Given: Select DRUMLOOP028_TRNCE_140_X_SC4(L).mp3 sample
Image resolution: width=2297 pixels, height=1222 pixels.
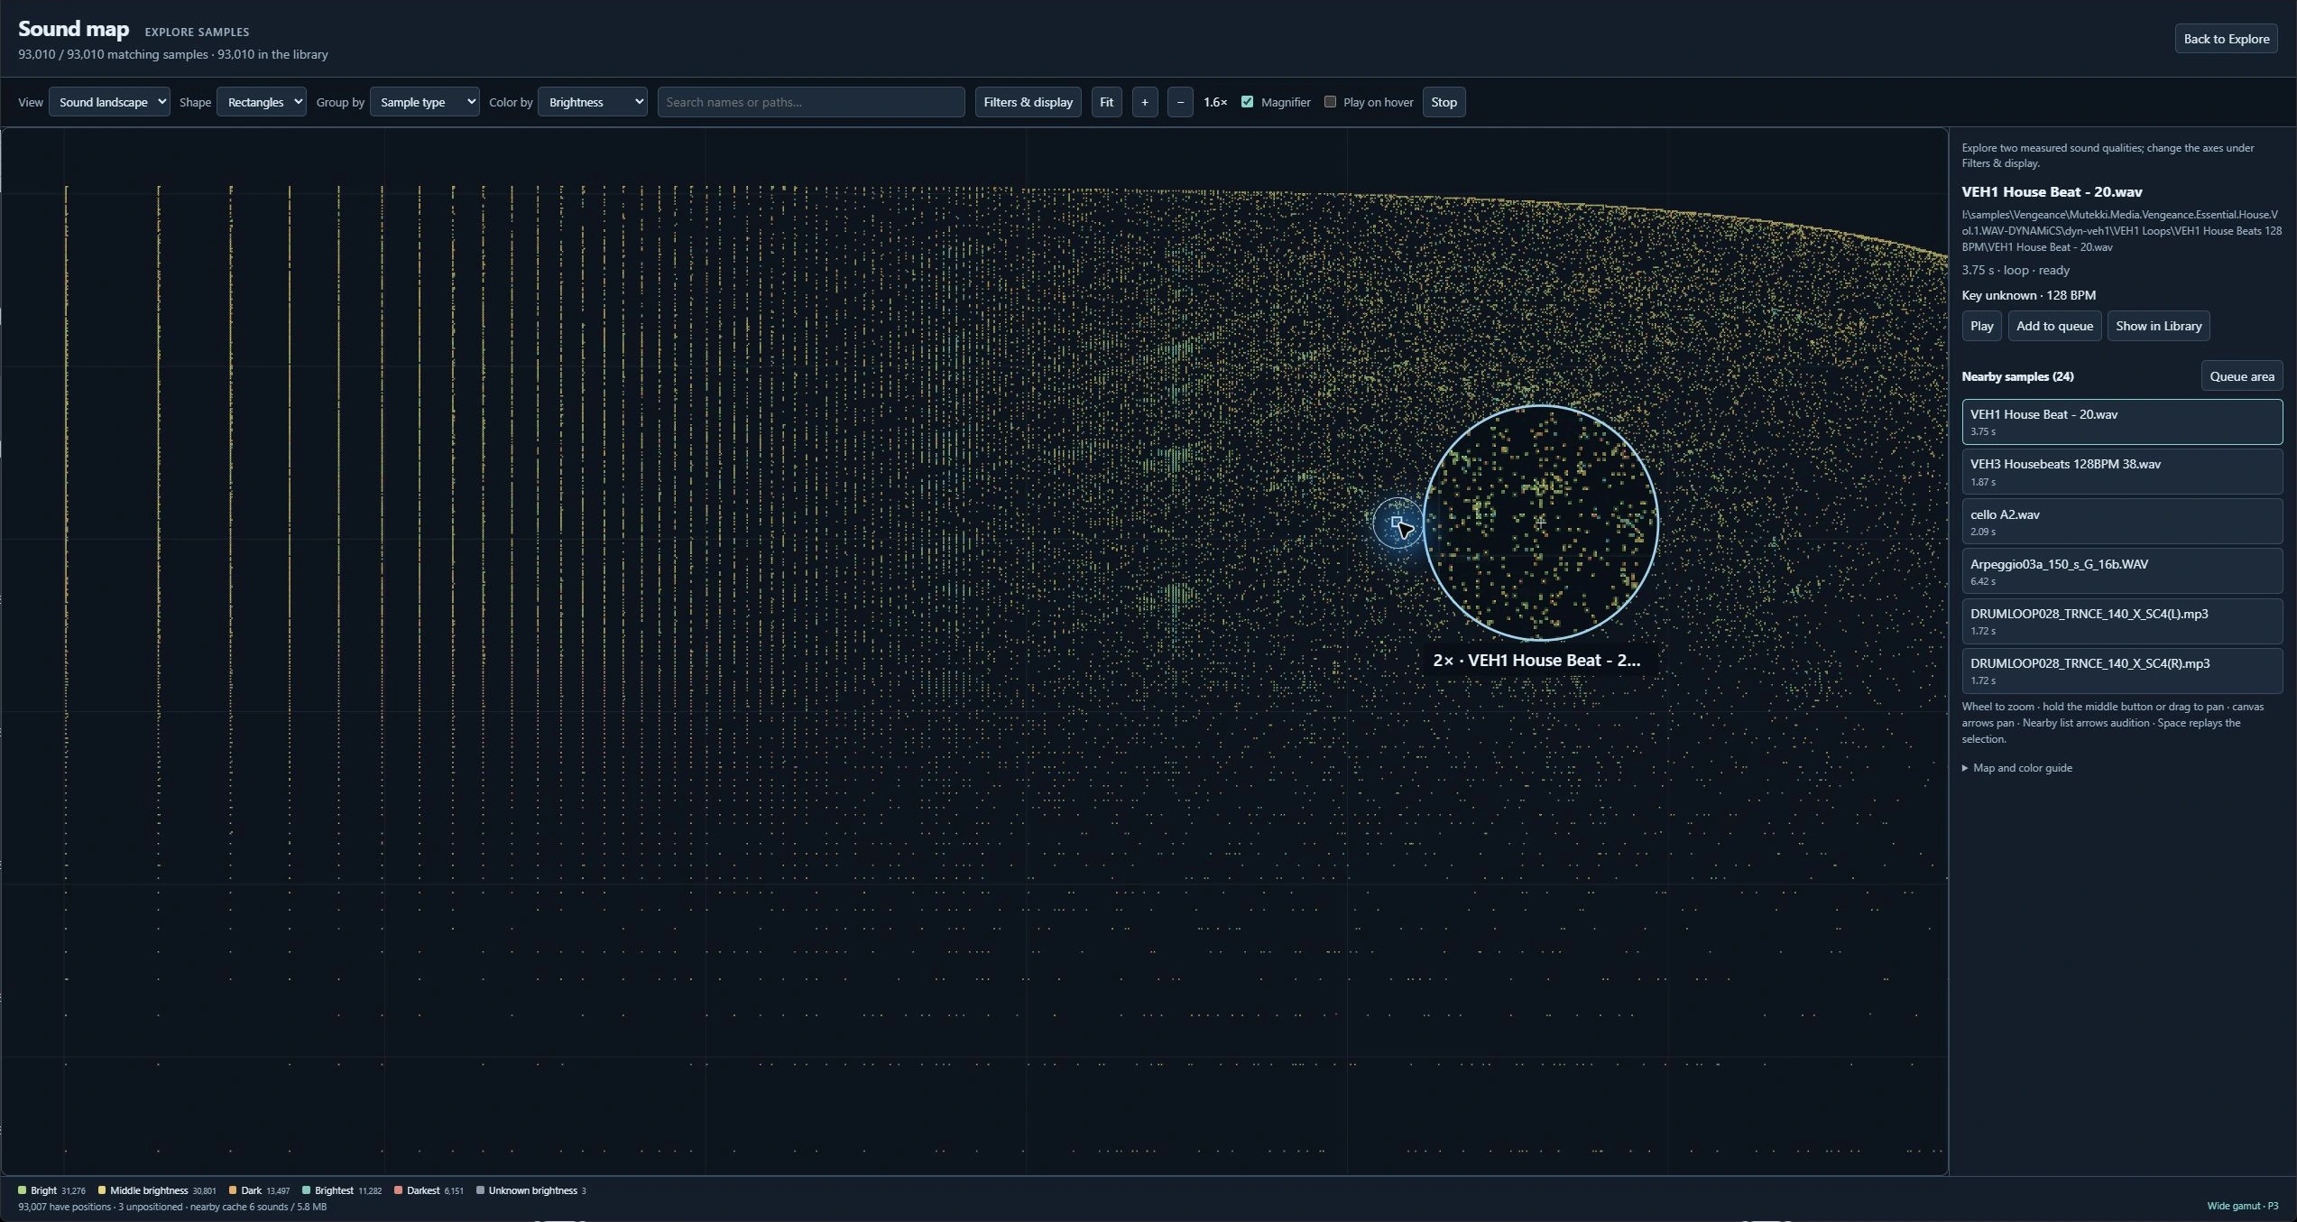Looking at the screenshot, I should (x=2122, y=621).
